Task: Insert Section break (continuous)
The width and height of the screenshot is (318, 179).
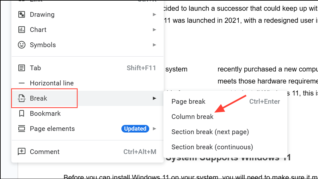Action: (x=212, y=147)
